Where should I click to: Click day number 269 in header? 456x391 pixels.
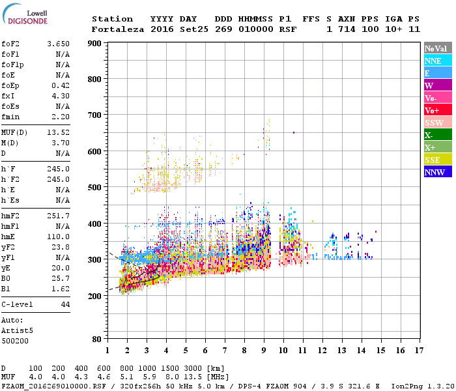pyautogui.click(x=223, y=29)
